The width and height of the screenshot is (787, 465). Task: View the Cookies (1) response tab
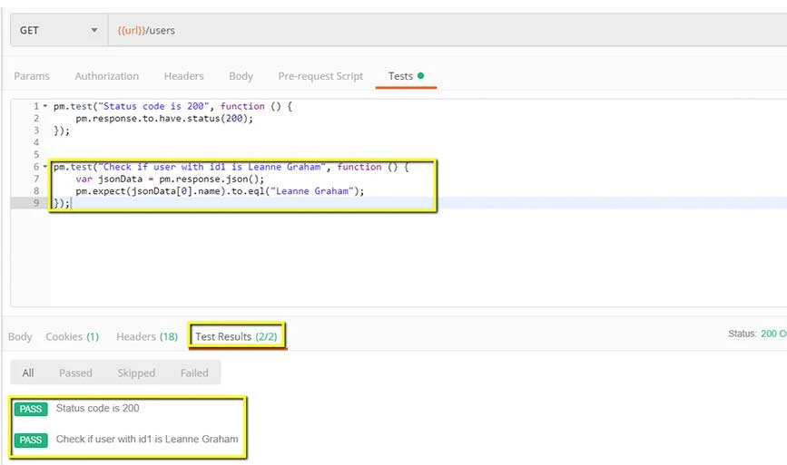coord(73,336)
